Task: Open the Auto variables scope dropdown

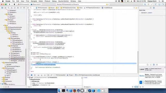Action: pyautogui.click(x=29, y=87)
